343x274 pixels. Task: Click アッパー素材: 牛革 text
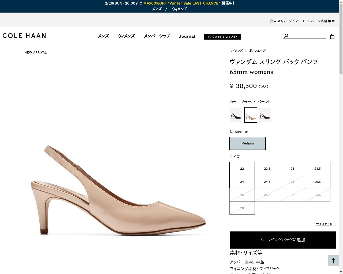247,262
